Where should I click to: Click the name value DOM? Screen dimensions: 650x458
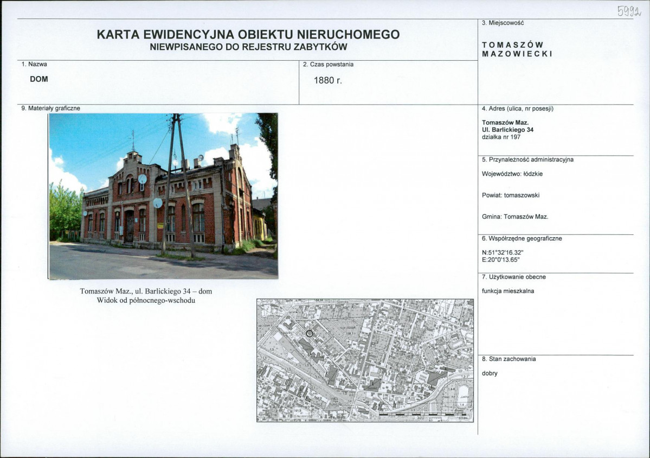[39, 79]
